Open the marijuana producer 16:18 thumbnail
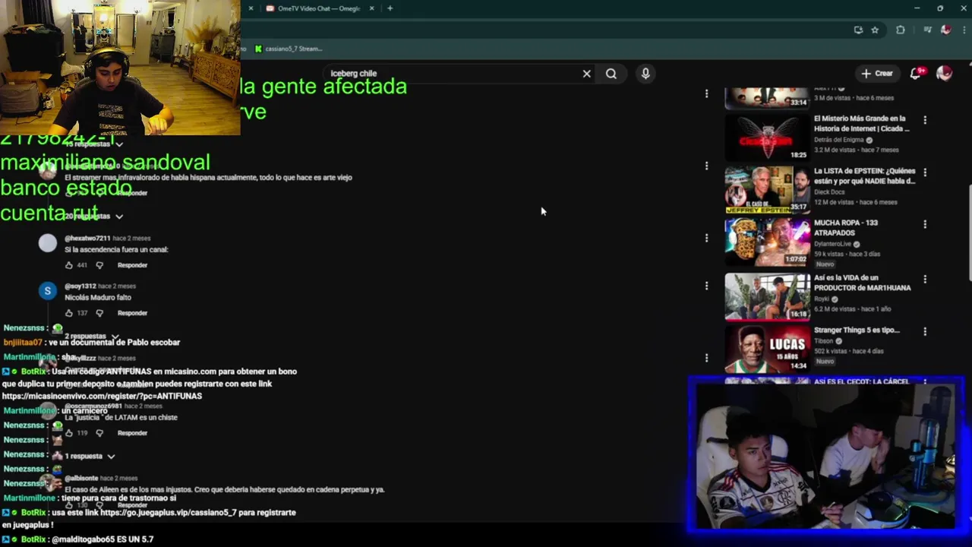Image resolution: width=972 pixels, height=547 pixels. 767,296
